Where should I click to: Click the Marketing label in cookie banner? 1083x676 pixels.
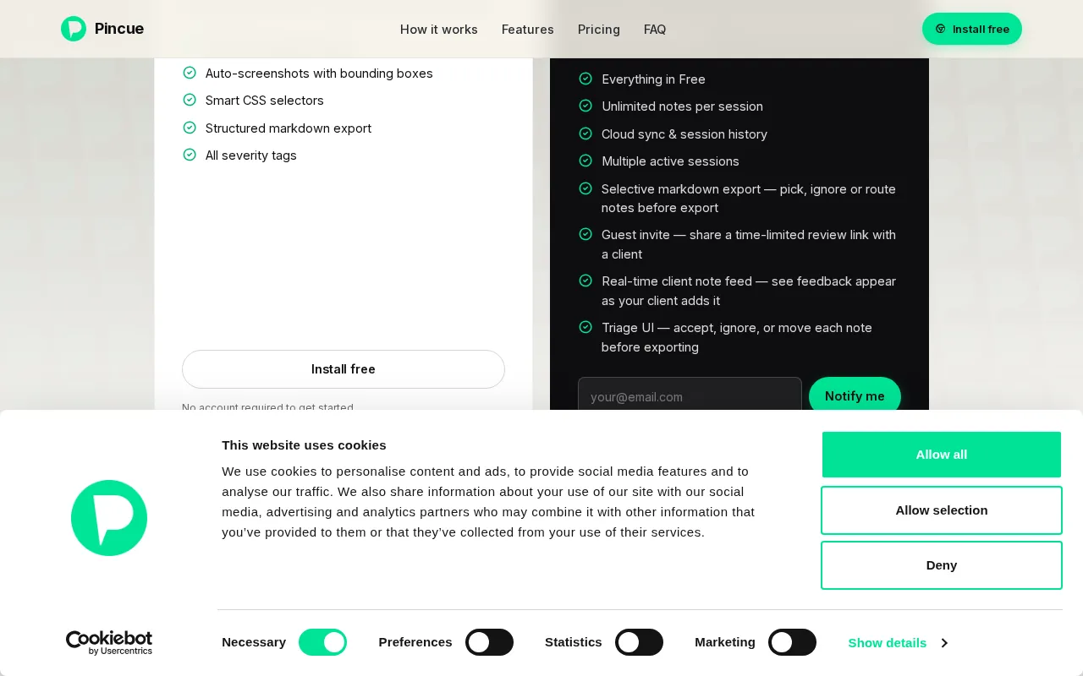pos(725,642)
